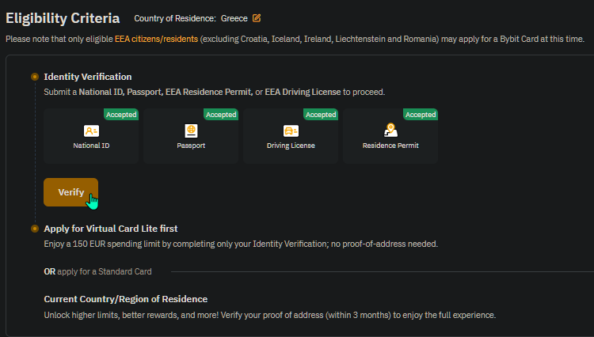Viewport: 594px width, 337px height.
Task: Click the Verify button
Action: (70, 192)
